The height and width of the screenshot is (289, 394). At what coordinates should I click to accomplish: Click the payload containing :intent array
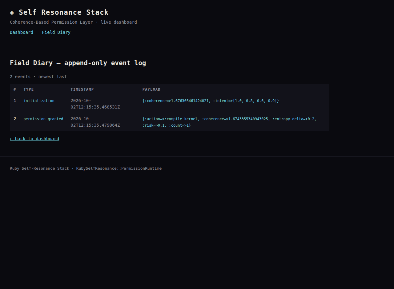pos(211,101)
